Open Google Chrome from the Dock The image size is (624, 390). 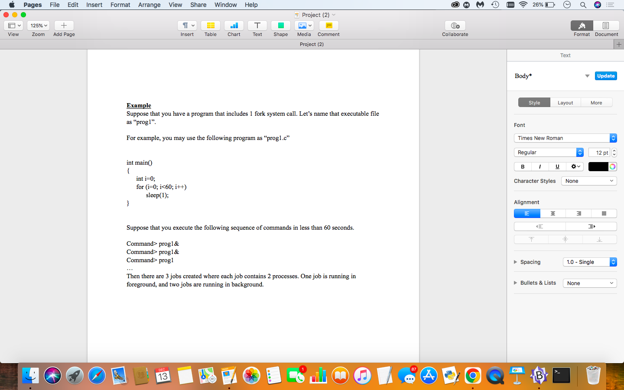(473, 376)
